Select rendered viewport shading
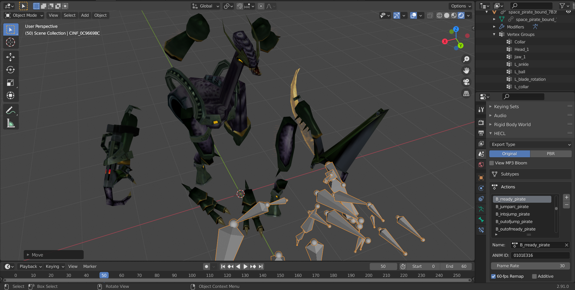 pyautogui.click(x=461, y=15)
